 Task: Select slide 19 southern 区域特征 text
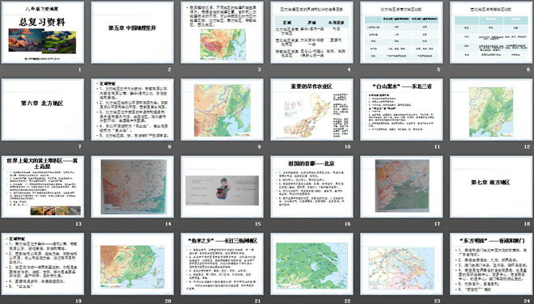(x=43, y=264)
